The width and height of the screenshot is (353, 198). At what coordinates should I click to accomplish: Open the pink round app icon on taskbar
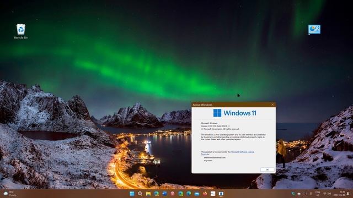click(173, 194)
